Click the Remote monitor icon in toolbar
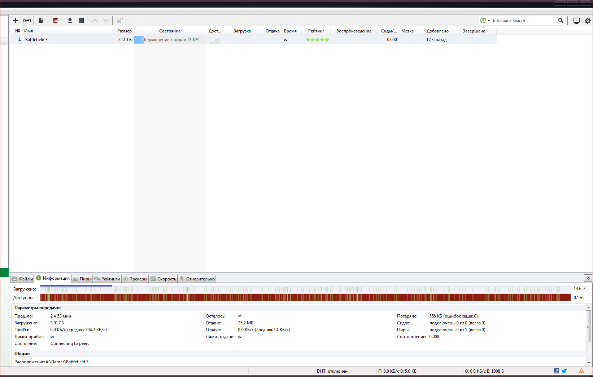This screenshot has width=593, height=377. [576, 21]
